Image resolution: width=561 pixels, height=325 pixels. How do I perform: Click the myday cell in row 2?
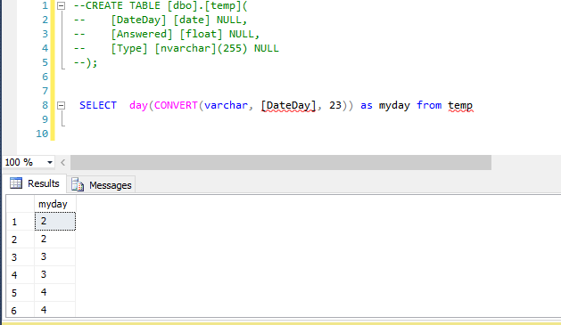55,240
